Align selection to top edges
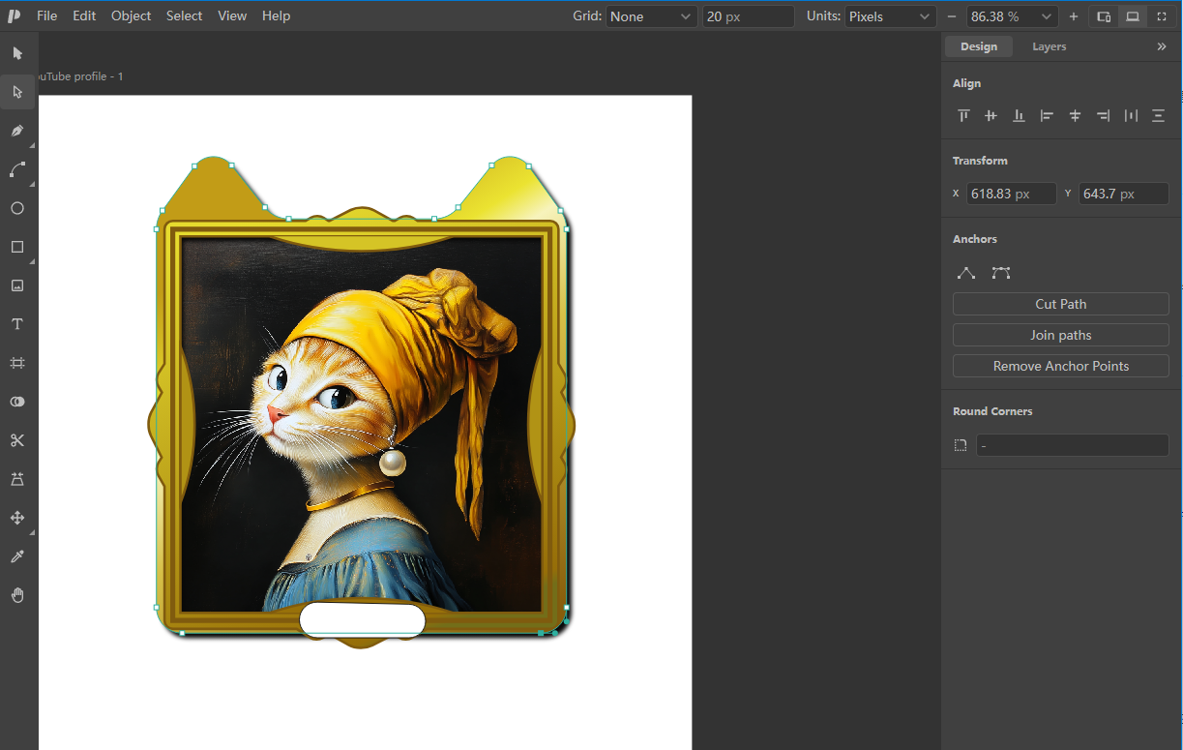The height and width of the screenshot is (750, 1183). tap(963, 115)
